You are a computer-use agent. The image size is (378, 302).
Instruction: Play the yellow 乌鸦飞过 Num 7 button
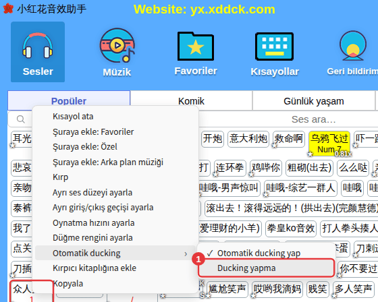(x=329, y=143)
